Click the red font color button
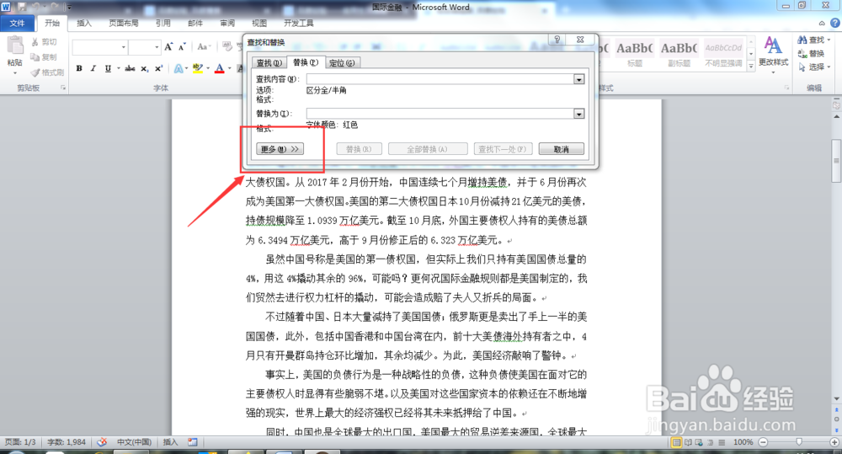 219,68
